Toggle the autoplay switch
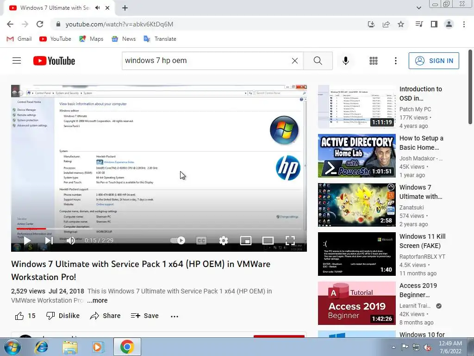Screen dimensions: 474x356 (x=178, y=241)
